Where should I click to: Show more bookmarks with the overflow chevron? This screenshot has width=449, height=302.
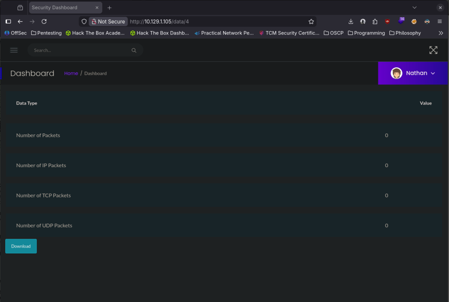tap(441, 33)
